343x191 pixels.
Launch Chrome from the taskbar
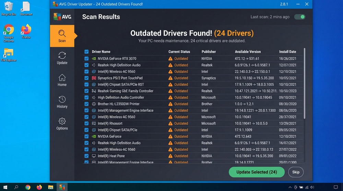tap(28, 187)
